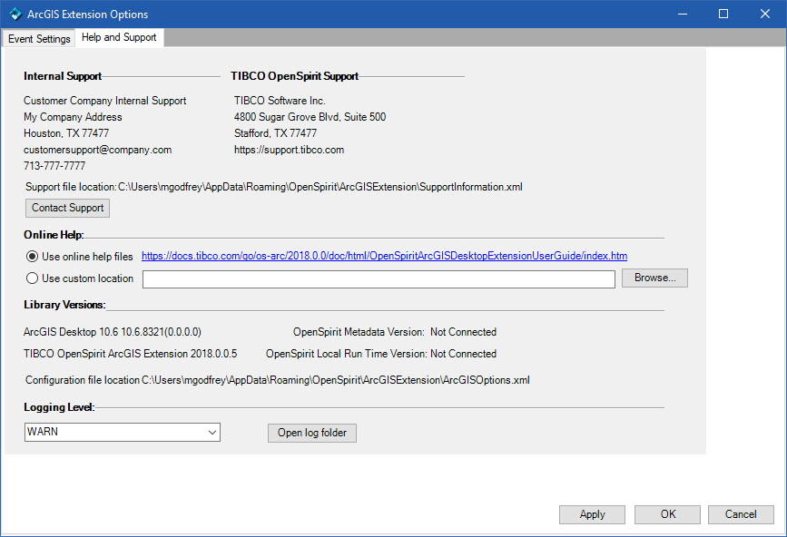Screen dimensions: 787x537
Task: Click the Library Versions section heading
Action: tap(64, 305)
